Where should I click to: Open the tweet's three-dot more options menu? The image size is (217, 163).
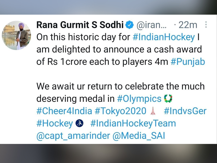click(206, 25)
